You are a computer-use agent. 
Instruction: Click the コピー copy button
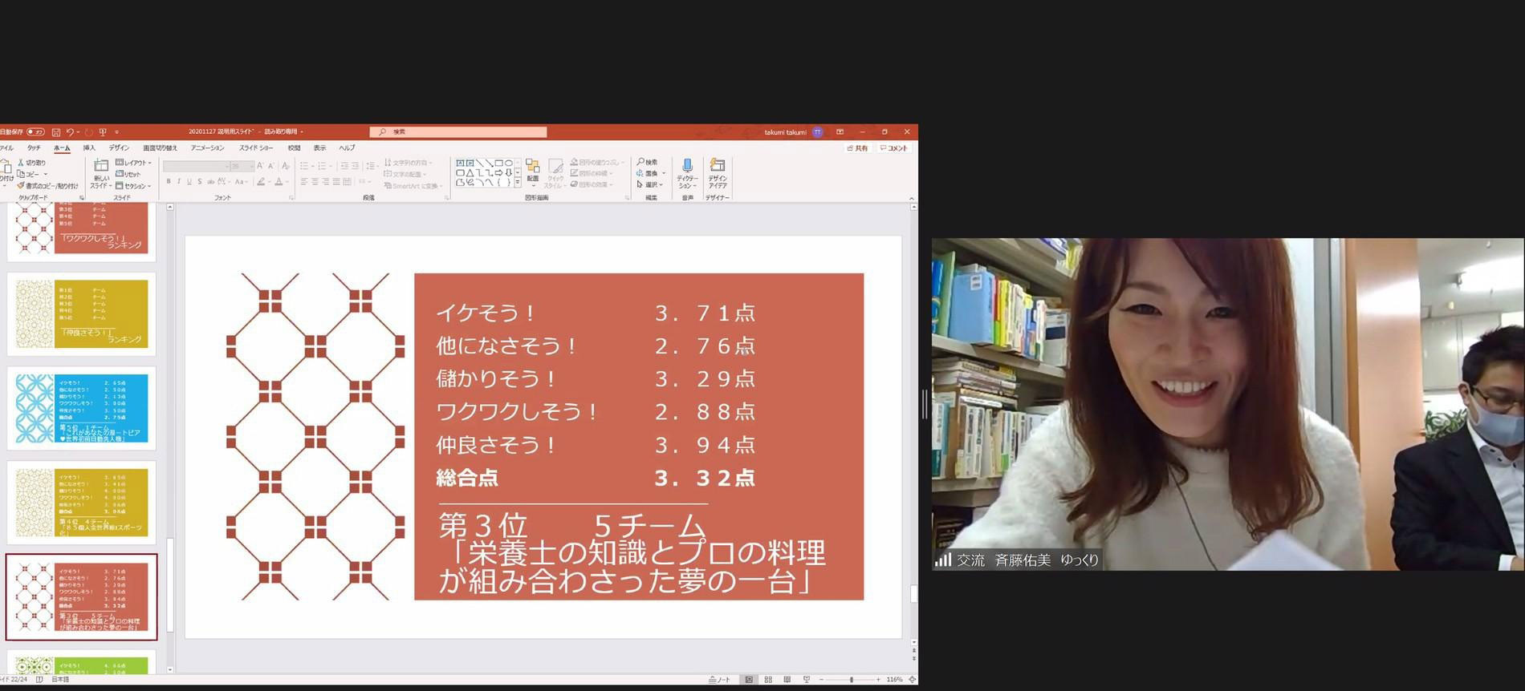[30, 174]
